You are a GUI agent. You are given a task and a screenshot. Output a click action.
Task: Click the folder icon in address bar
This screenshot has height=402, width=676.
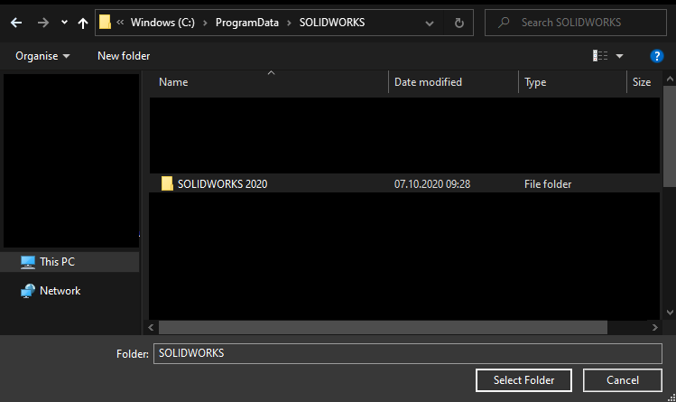[x=105, y=22]
